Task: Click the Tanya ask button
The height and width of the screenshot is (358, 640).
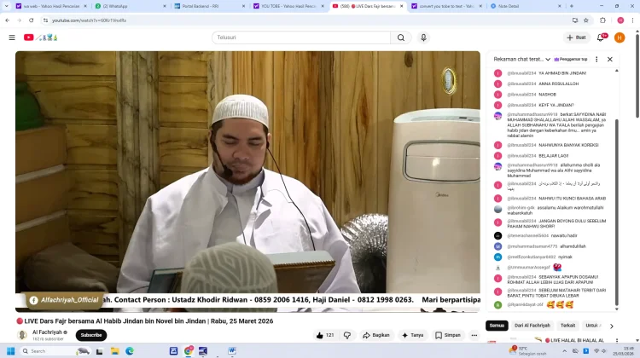Action: click(413, 335)
